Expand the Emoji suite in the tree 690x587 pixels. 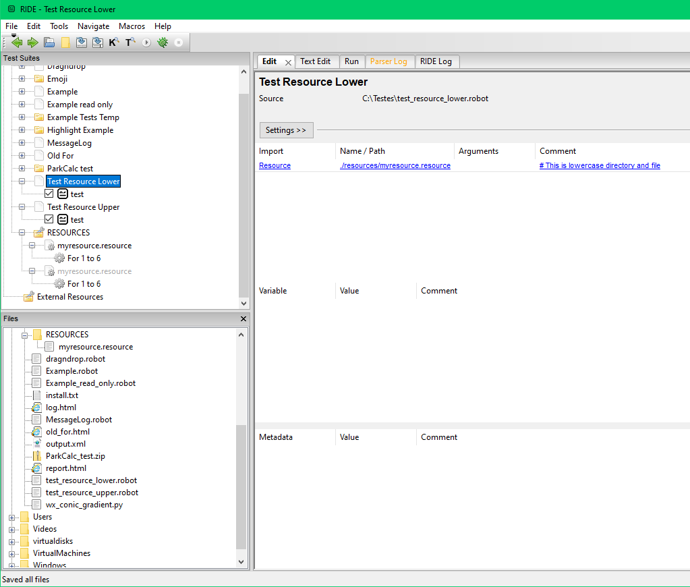pos(21,78)
